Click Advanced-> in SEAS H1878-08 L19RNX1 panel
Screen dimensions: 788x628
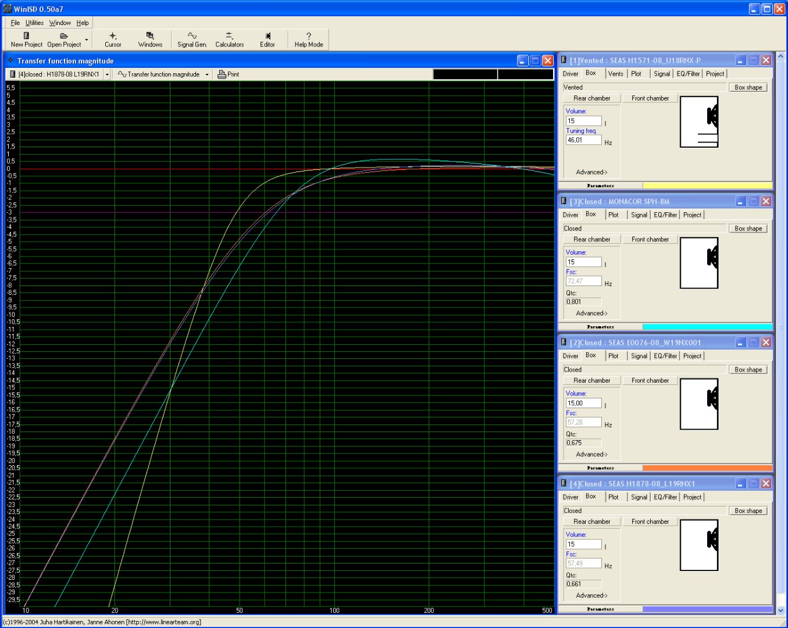(x=591, y=595)
